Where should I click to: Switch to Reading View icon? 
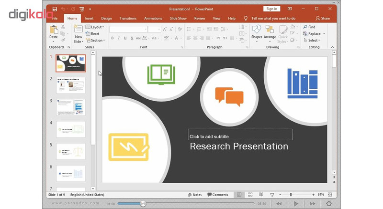(x=261, y=195)
